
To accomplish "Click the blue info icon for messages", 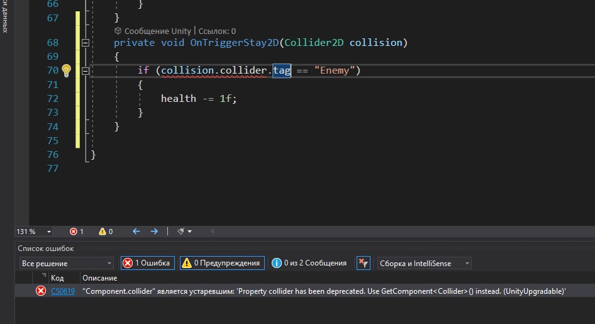I will [x=277, y=263].
